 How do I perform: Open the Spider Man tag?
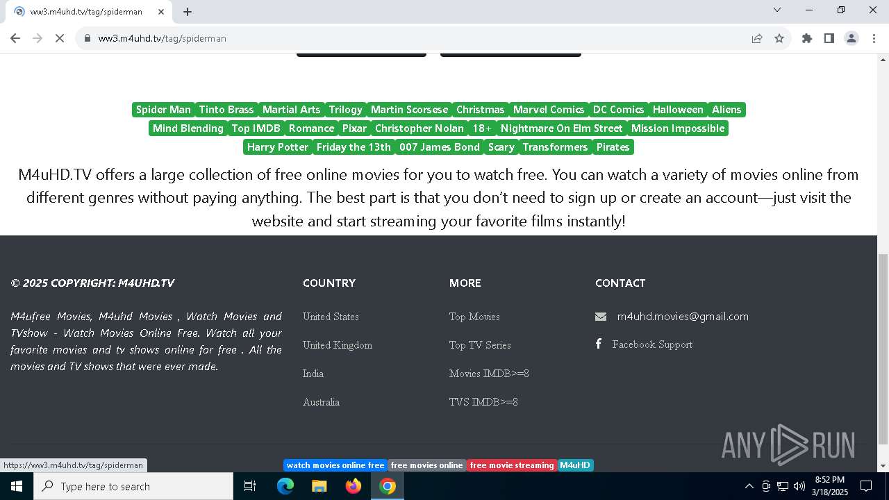pyautogui.click(x=163, y=110)
